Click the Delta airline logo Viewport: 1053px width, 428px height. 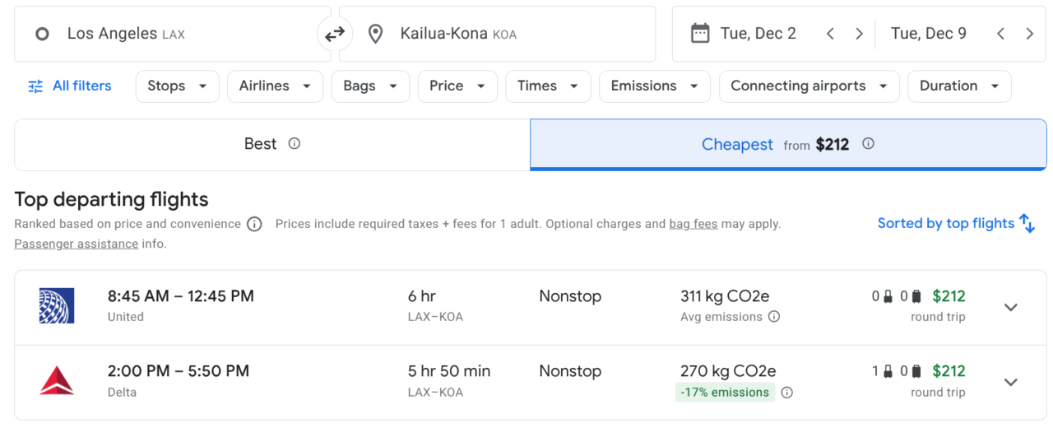click(57, 381)
